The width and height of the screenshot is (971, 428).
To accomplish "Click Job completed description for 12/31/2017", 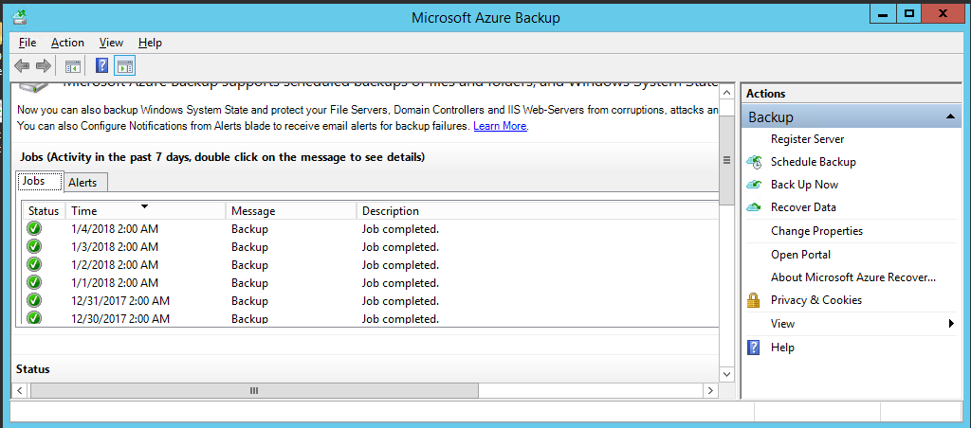I will tap(400, 300).
